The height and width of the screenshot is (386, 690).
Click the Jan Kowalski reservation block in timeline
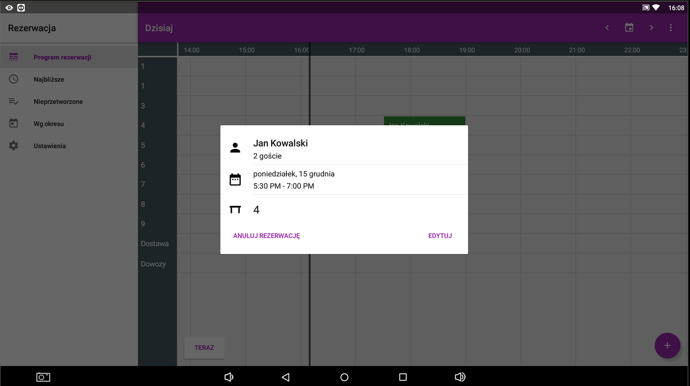424,120
